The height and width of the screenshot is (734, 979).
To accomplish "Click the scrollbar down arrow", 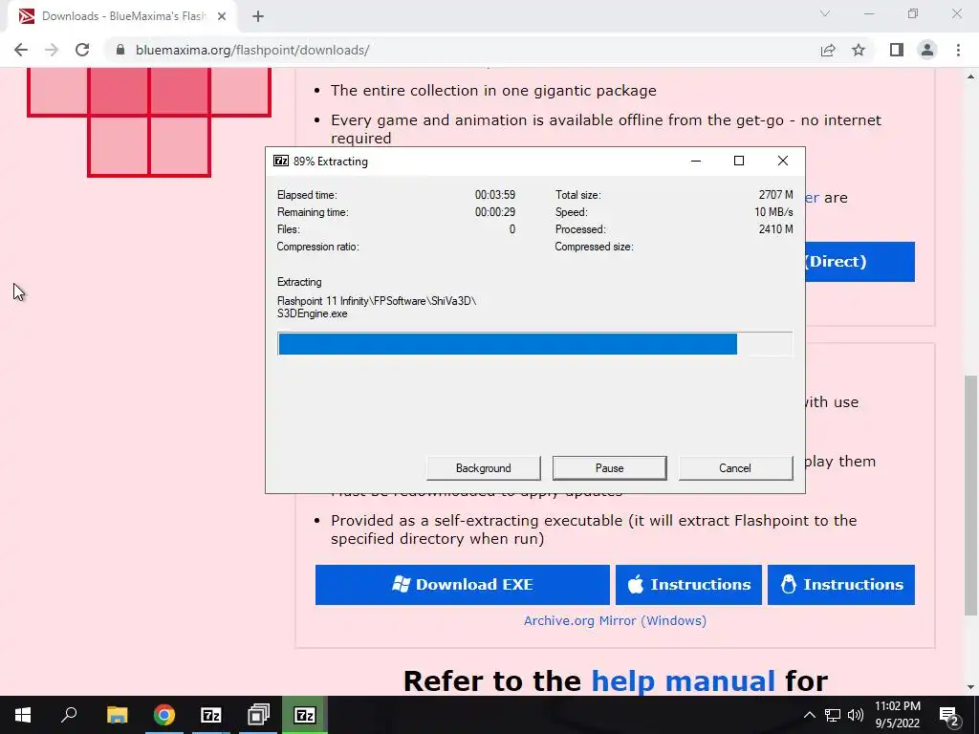I will (x=971, y=687).
